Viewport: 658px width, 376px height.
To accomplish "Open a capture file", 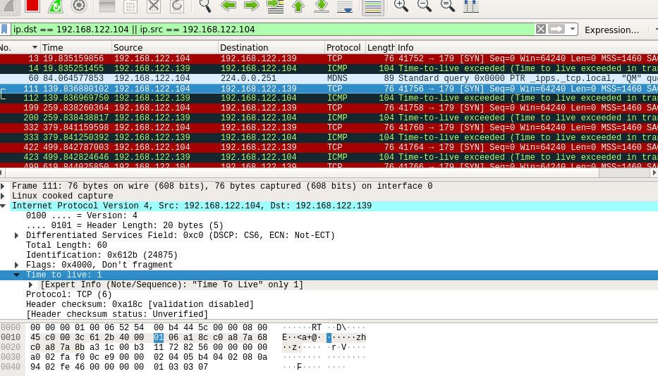I will pos(107,6).
